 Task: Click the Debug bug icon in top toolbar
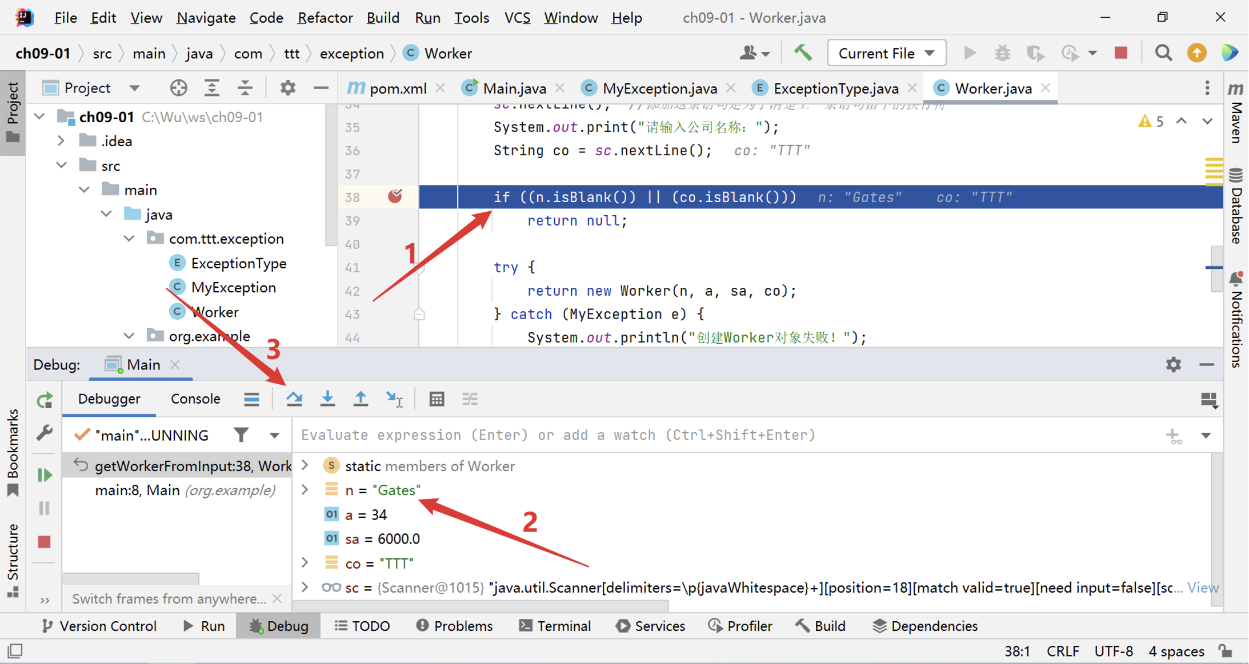pos(1002,53)
